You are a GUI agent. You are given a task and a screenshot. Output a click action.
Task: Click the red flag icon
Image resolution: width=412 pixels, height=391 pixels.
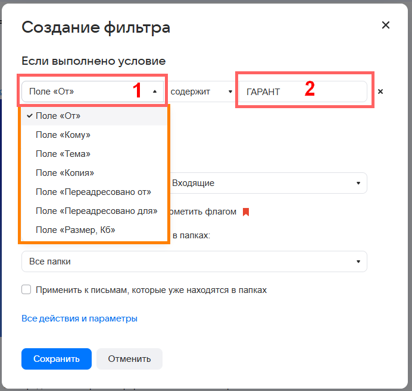pyautogui.click(x=246, y=212)
